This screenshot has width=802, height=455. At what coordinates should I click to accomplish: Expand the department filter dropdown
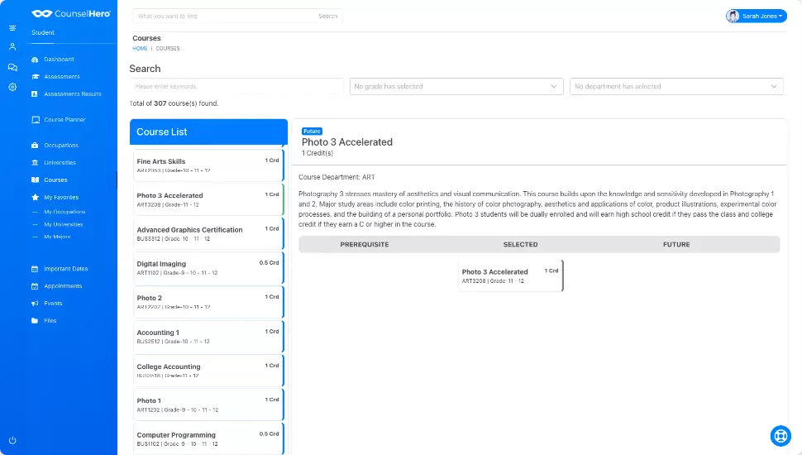coord(675,86)
